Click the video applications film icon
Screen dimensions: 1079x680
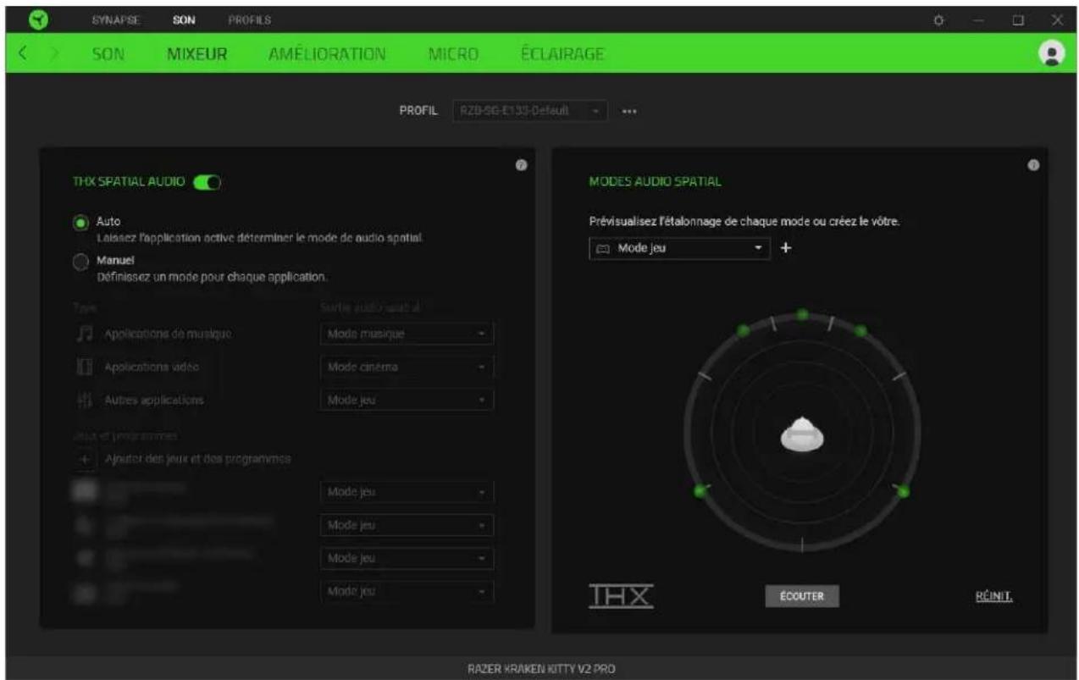(x=85, y=367)
